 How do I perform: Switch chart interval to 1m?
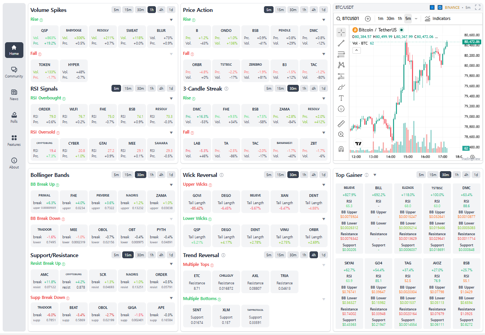[380, 18]
